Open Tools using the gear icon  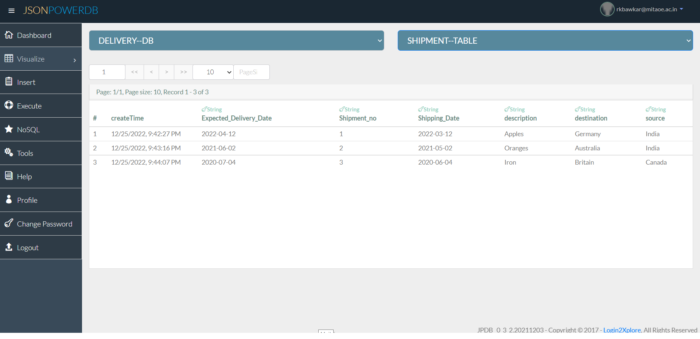[x=9, y=153]
